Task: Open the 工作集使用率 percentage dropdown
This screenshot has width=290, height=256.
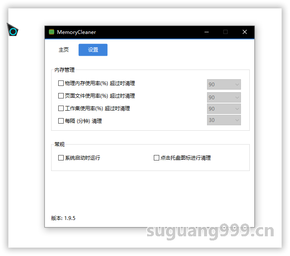Action: pyautogui.click(x=224, y=109)
